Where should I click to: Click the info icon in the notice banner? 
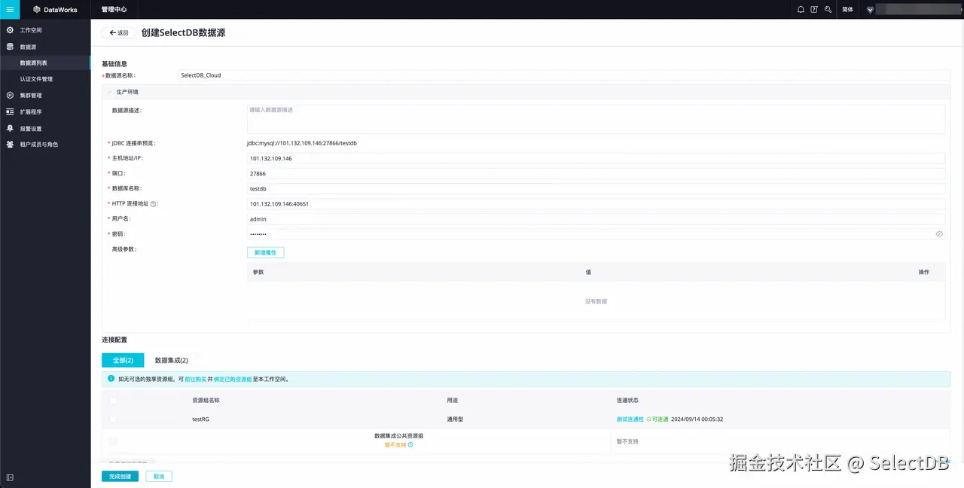111,380
